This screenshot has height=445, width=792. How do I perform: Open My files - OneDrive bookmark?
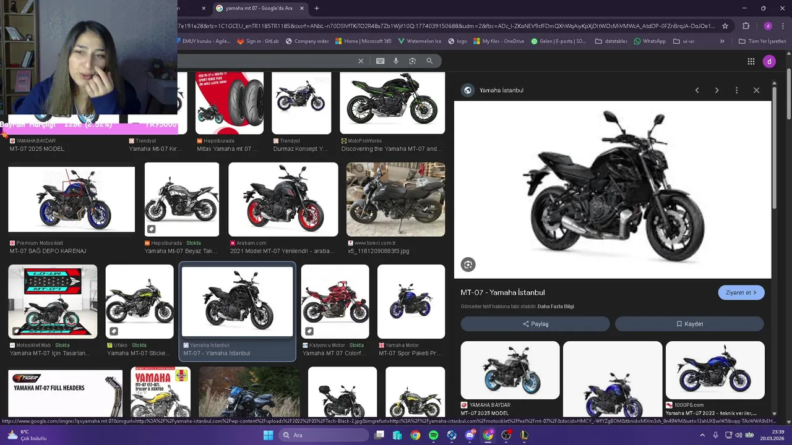point(499,41)
